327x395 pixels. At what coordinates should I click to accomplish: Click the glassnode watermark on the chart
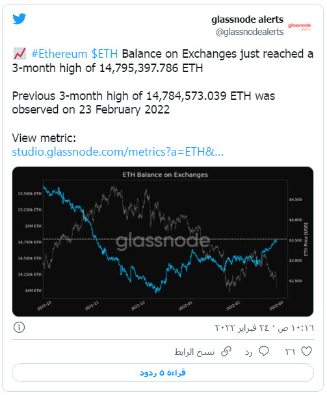point(163,241)
